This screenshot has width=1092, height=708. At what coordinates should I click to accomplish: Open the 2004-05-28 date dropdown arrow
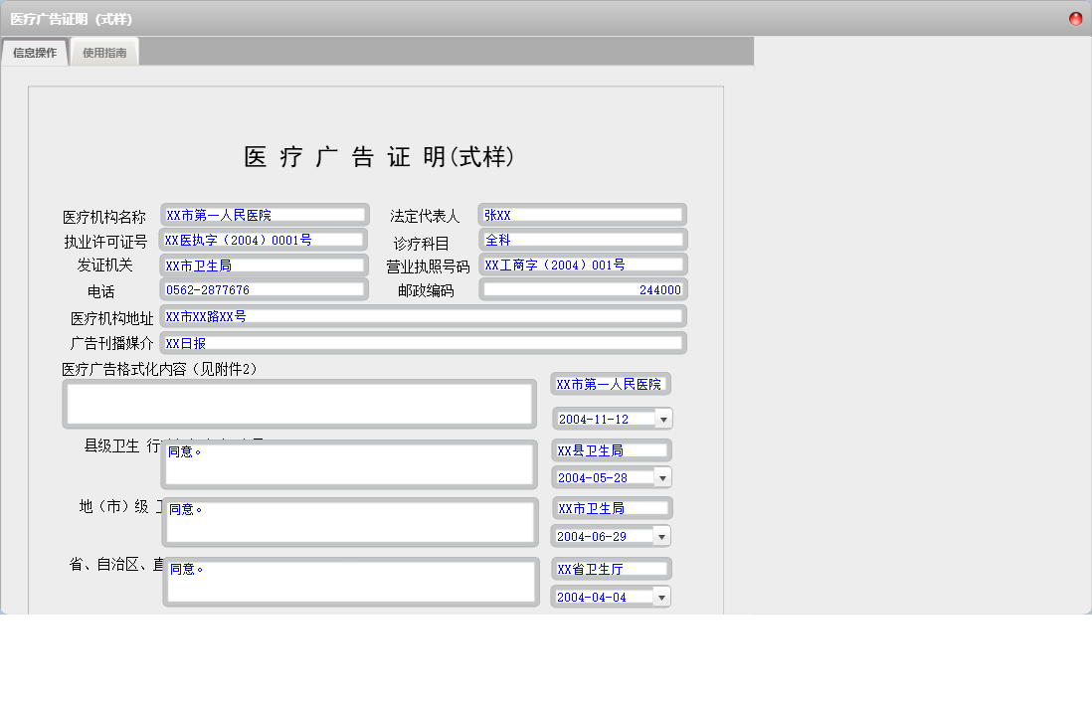[x=663, y=477]
